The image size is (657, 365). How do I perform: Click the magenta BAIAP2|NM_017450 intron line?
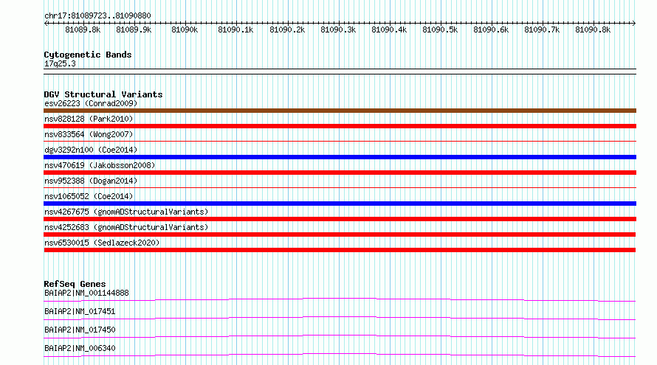tap(340, 336)
